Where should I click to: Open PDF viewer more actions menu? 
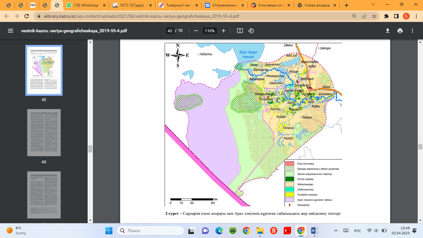pyautogui.click(x=412, y=31)
